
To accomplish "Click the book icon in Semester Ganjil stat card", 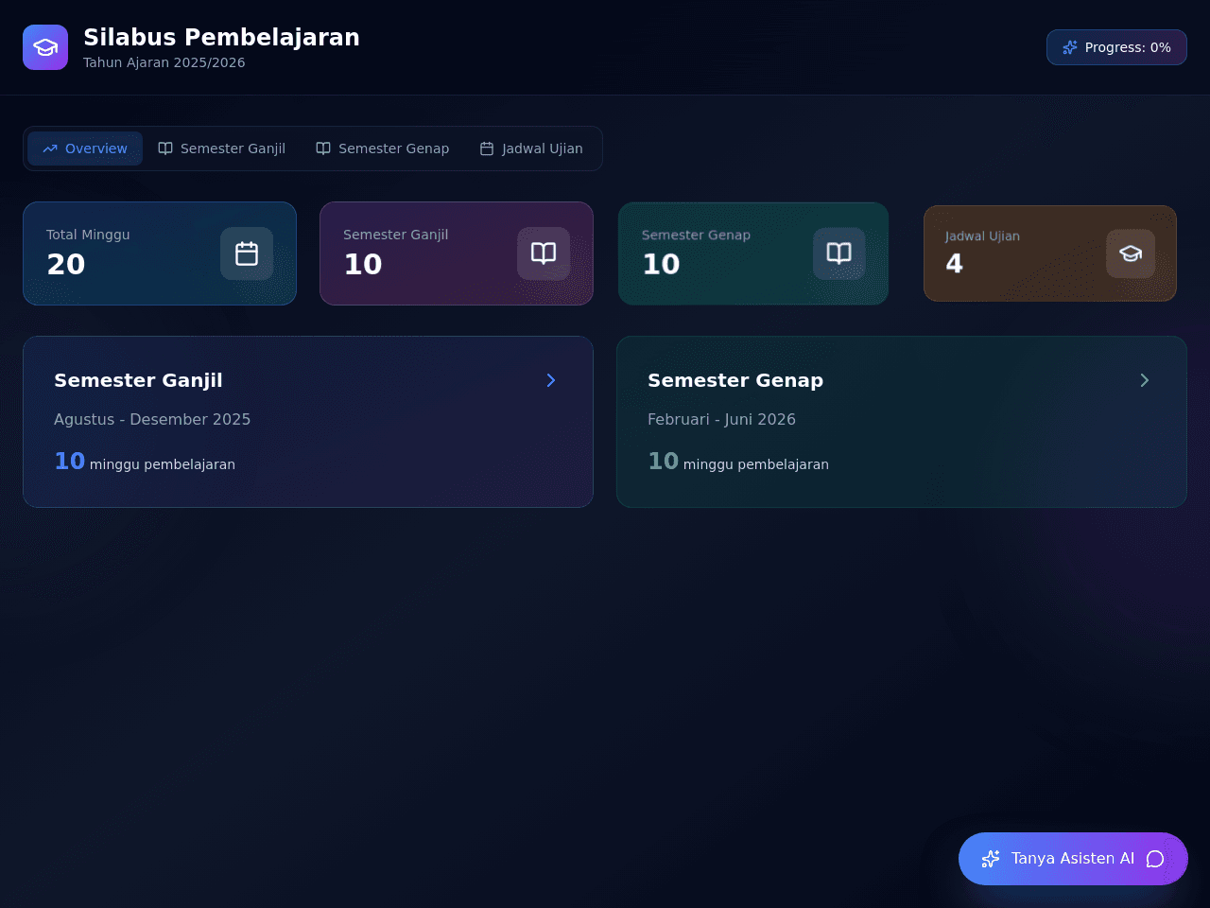I will (544, 253).
